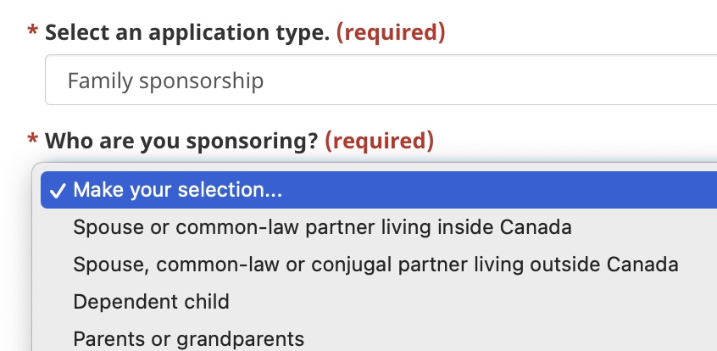This screenshot has width=717, height=351.
Task: Click the word 'grandparents' in the list
Action: tap(240, 339)
